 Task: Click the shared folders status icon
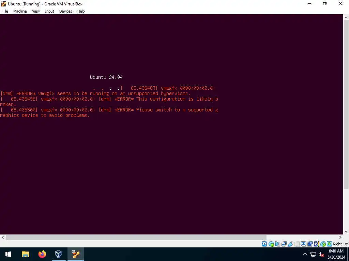coord(297,244)
